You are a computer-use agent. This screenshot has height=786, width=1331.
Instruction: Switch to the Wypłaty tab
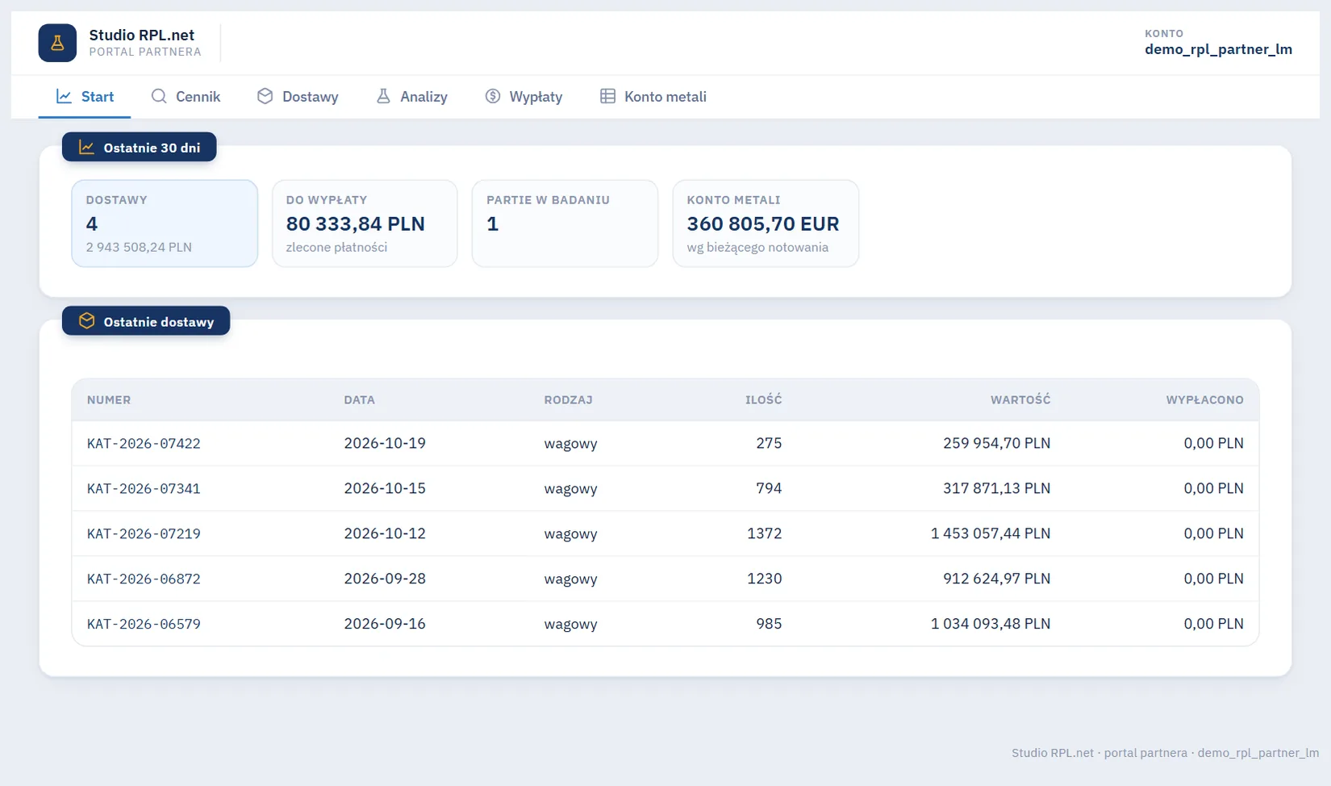(x=524, y=97)
